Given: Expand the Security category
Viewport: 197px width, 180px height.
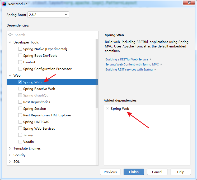Looking at the screenshot, I should [10, 155].
